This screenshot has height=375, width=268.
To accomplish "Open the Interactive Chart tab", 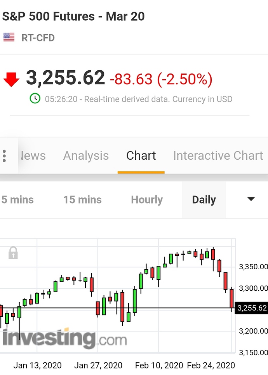I will [x=218, y=156].
